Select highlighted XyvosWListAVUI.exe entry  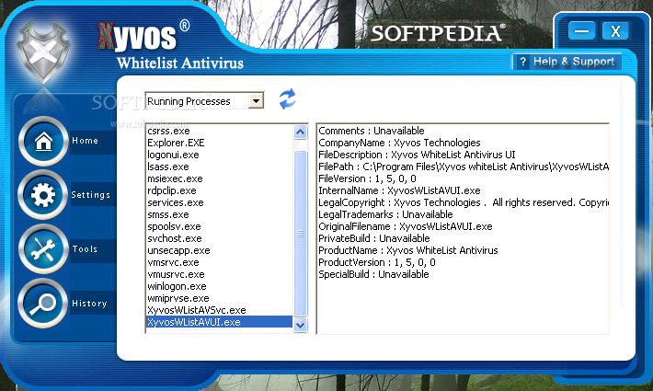pos(220,322)
